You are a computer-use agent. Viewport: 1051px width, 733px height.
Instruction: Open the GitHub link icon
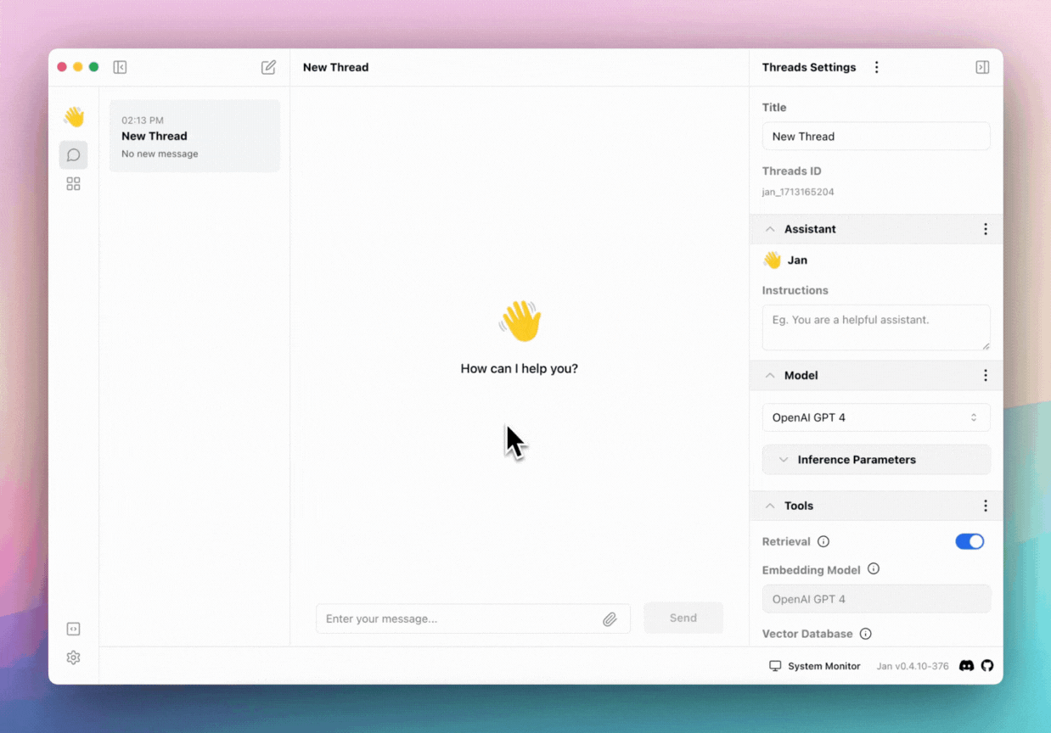(x=987, y=666)
